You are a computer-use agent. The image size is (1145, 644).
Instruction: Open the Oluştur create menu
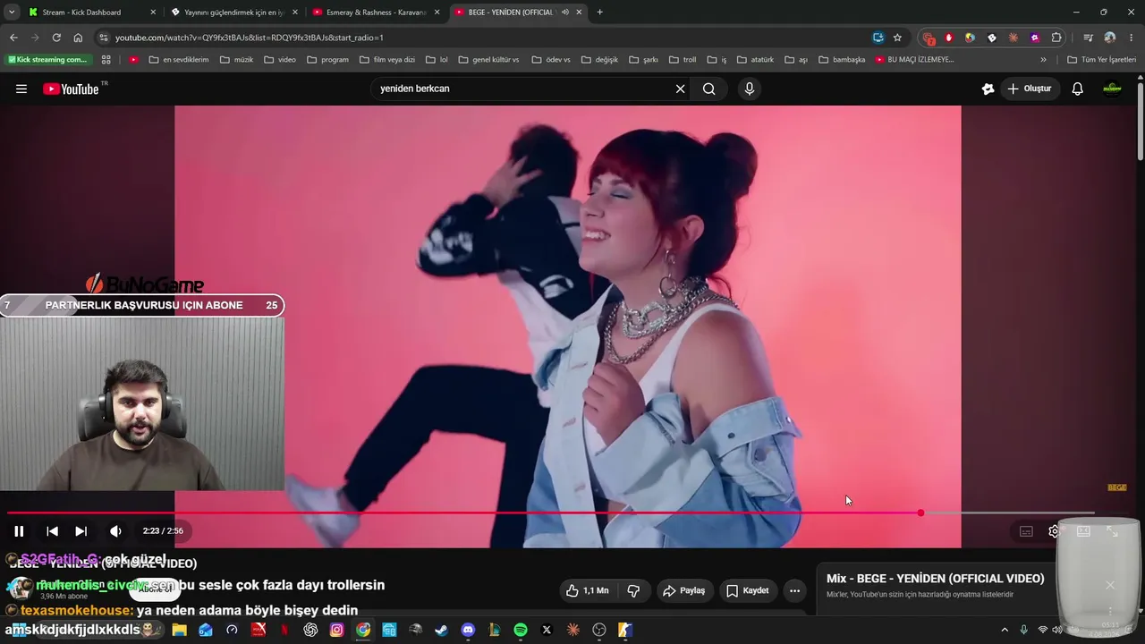click(1030, 89)
